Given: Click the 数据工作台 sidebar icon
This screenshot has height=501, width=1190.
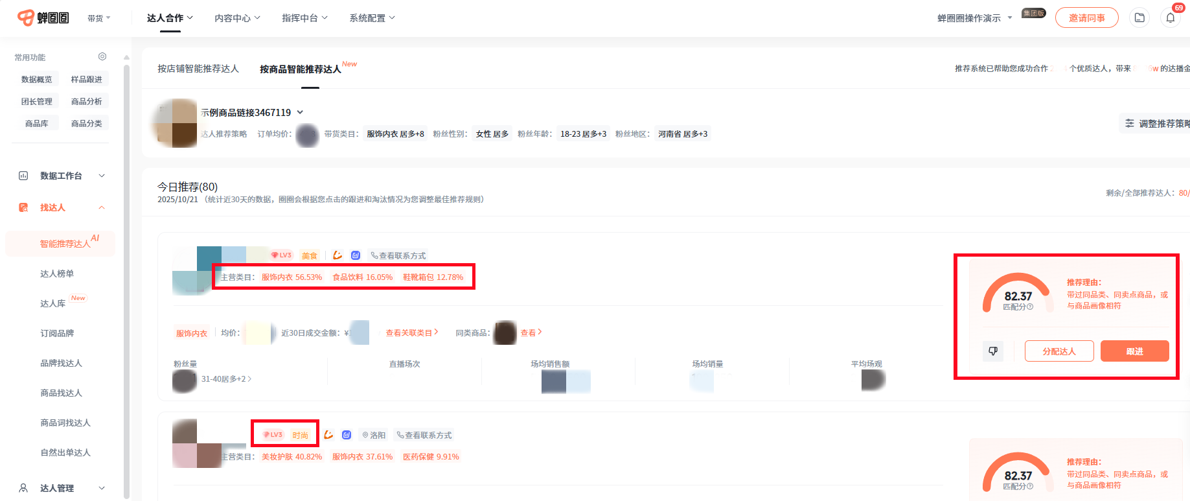Looking at the screenshot, I should [x=23, y=176].
